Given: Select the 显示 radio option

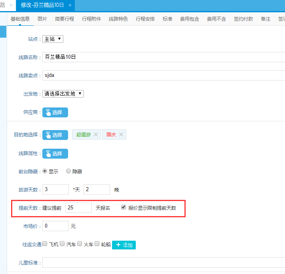Looking at the screenshot, I should 45,171.
